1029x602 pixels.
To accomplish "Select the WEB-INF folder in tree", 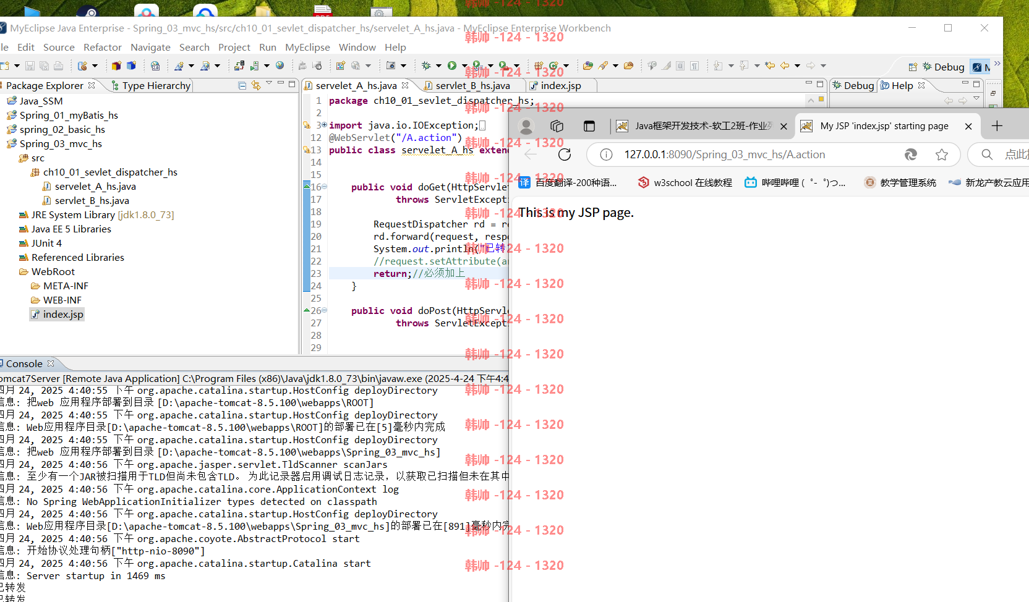I will coord(56,300).
